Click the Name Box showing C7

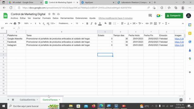[x=8, y=28]
